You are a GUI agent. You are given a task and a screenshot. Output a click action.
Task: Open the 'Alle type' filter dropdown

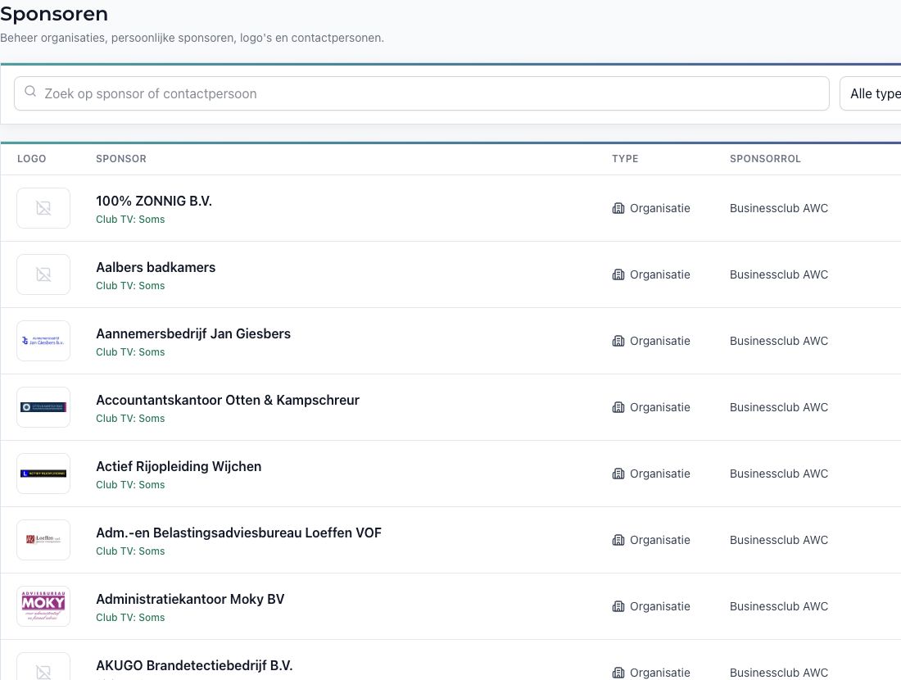click(870, 93)
